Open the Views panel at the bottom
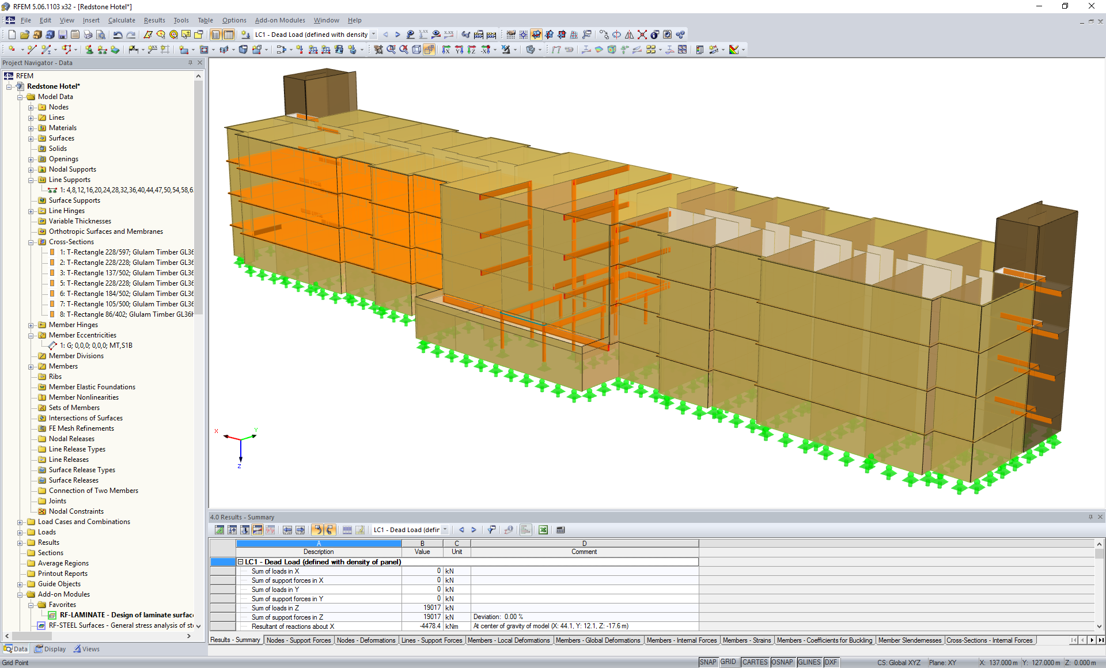Viewport: 1106px width, 668px height. click(86, 649)
